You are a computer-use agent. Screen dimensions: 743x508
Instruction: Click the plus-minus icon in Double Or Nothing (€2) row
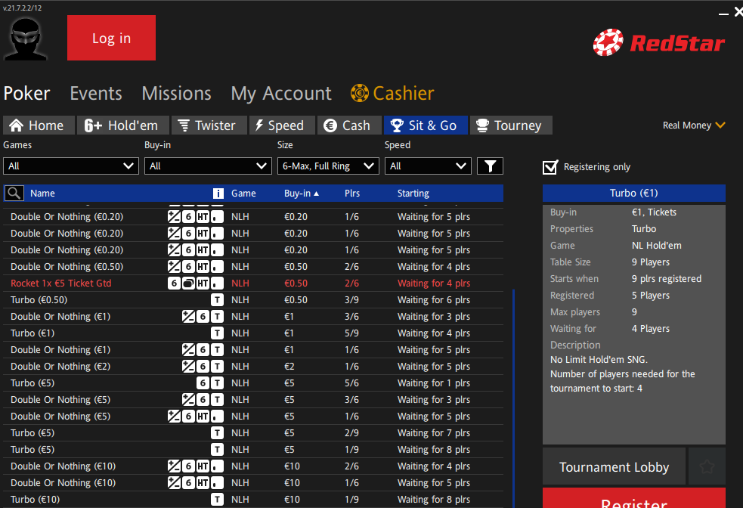189,367
